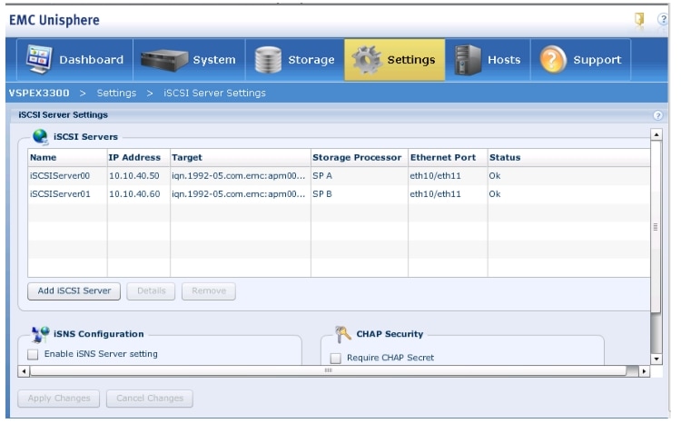Sort by Ethernet Port column header

click(x=448, y=158)
